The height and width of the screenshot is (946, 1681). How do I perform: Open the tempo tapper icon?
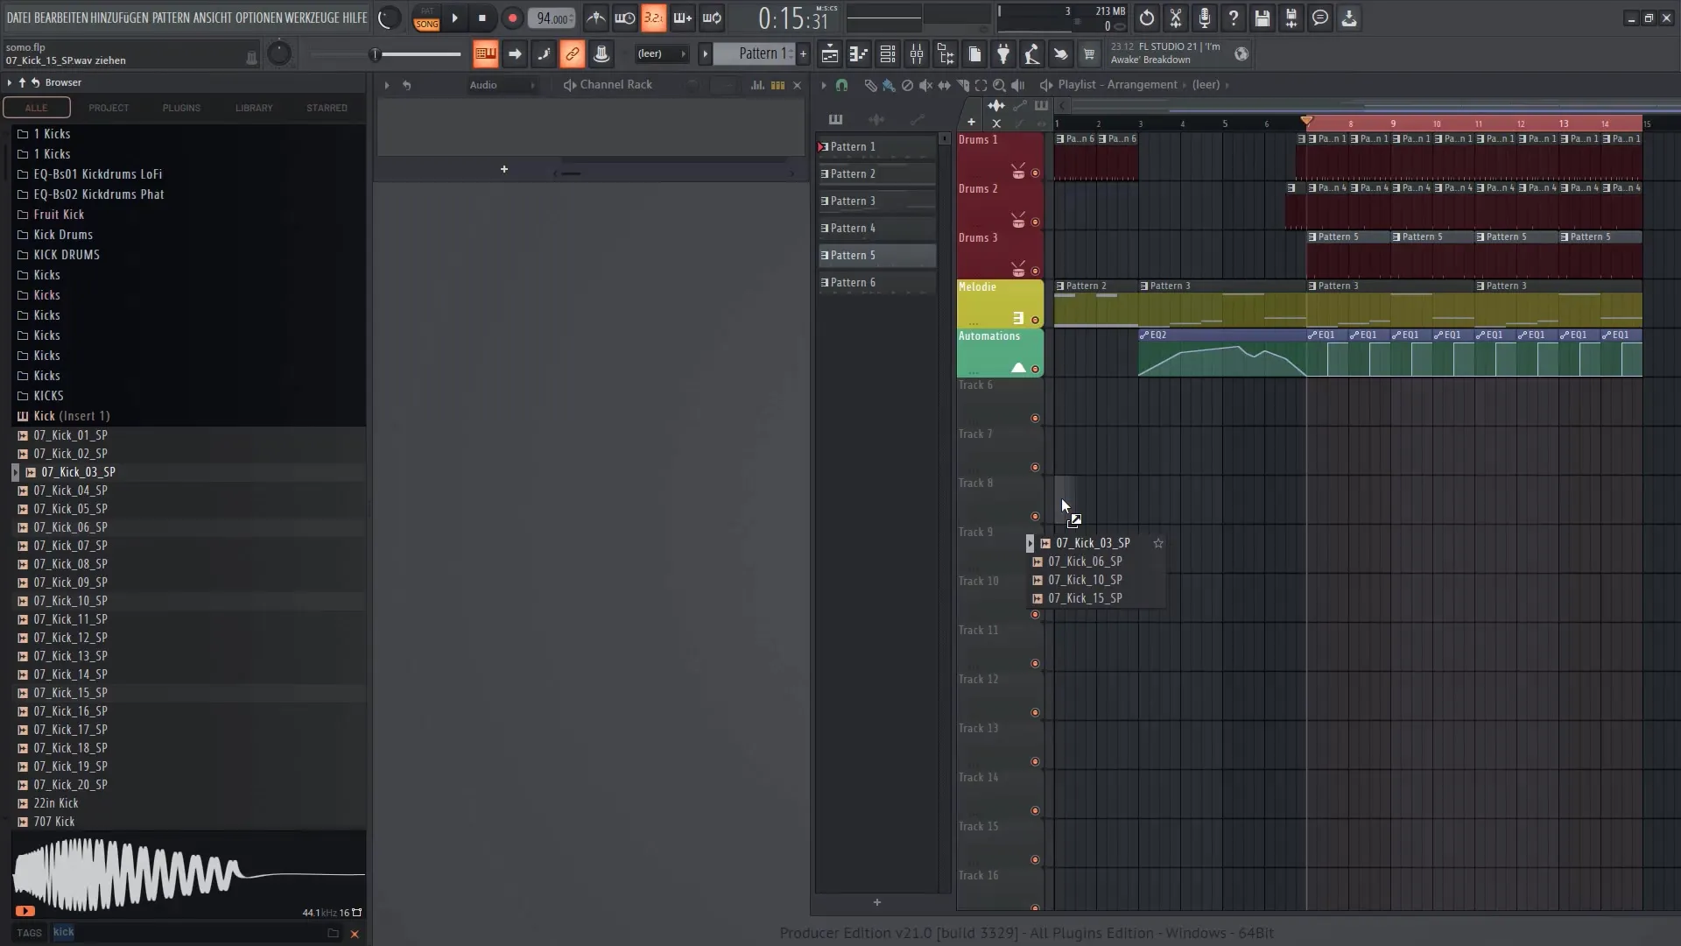point(1032,54)
